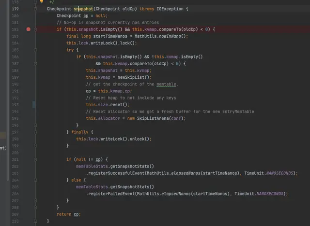Screen dimensions: 310x226
Task: Click the fold end marker at line 196
Action: click(x=35, y=126)
